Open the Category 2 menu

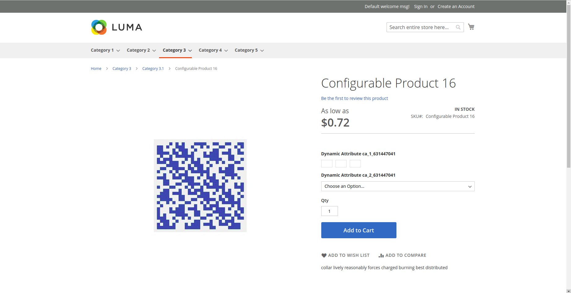point(138,50)
